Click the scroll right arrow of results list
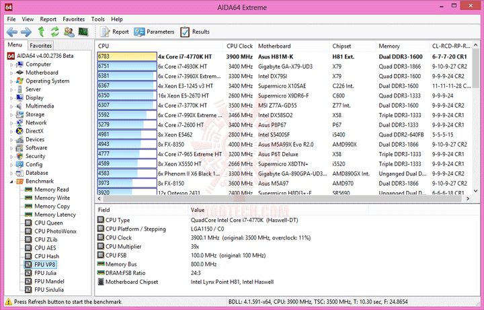484x310 pixels. tap(468, 198)
